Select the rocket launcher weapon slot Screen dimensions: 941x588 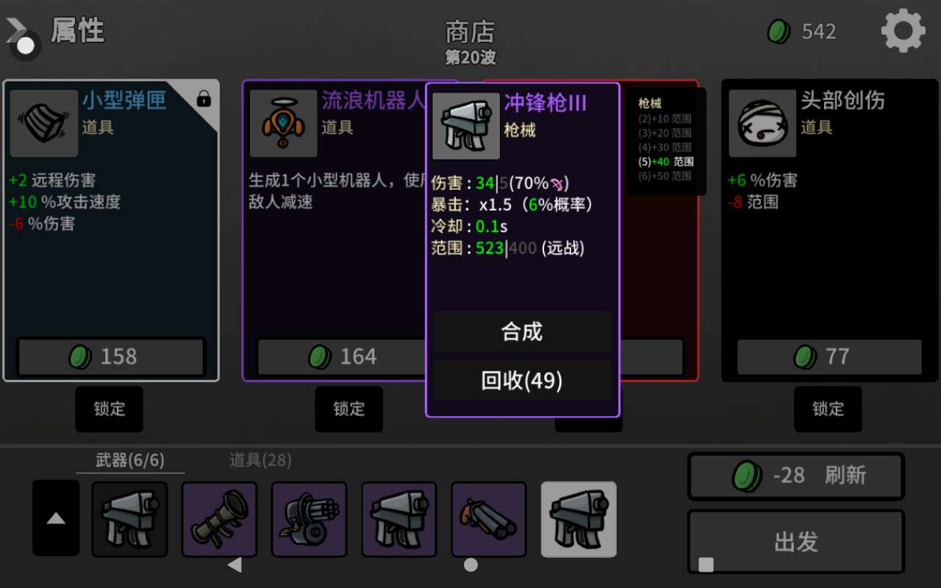click(219, 520)
